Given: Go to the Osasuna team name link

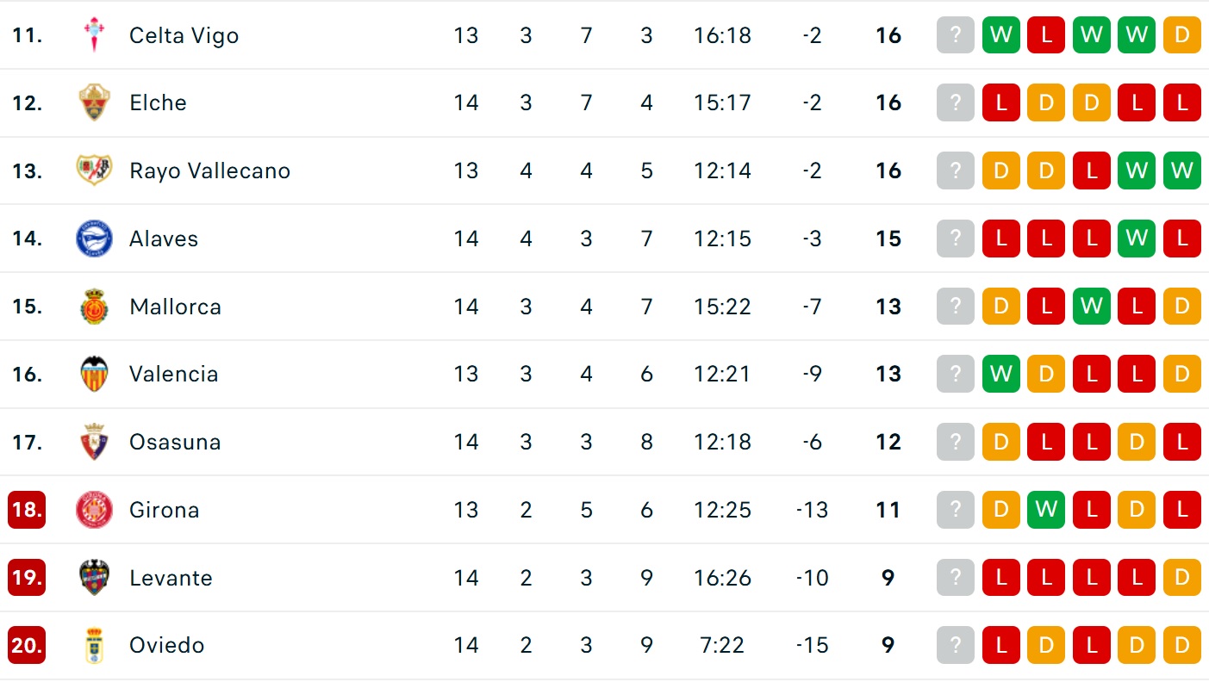Looking at the screenshot, I should tap(175, 442).
